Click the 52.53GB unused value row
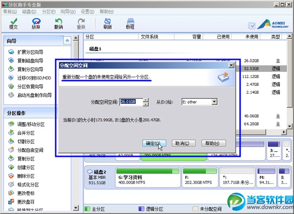Image resolution: width=294 pixels, height=214 pixels. click(251, 69)
